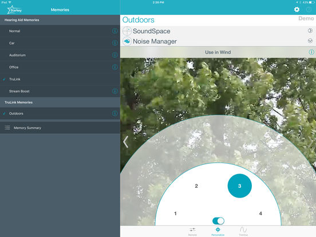
Task: Select the TruLink memory
Action: click(x=60, y=79)
